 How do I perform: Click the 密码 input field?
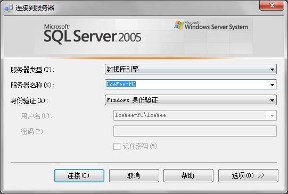(x=195, y=131)
